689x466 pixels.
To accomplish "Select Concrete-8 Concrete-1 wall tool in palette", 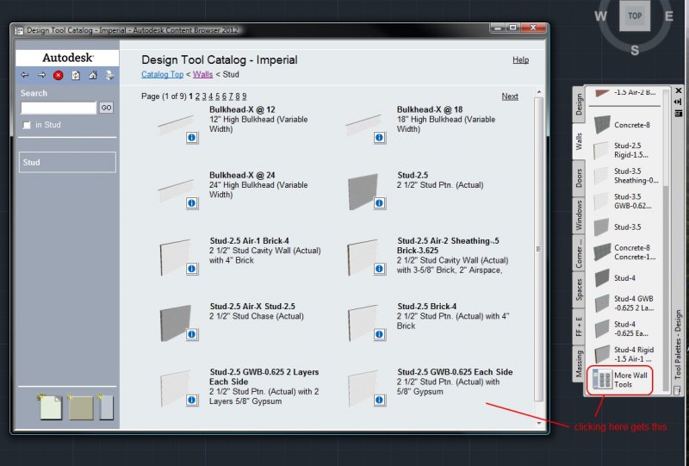I will [625, 252].
